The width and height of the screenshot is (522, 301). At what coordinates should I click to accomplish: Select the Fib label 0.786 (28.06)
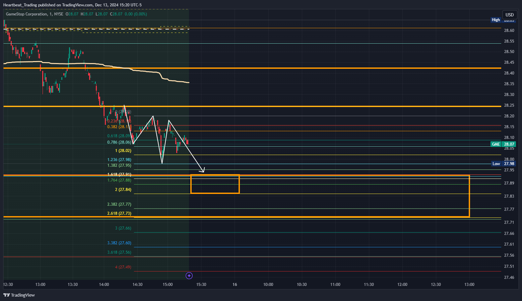pyautogui.click(x=119, y=142)
